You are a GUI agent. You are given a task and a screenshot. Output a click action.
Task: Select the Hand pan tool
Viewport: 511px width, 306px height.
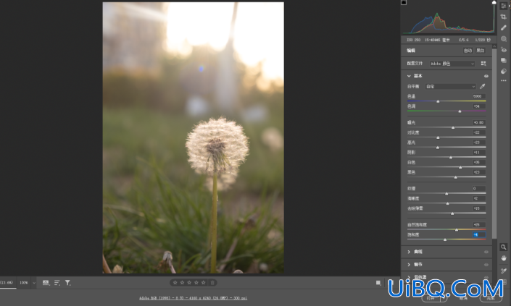[x=504, y=258]
